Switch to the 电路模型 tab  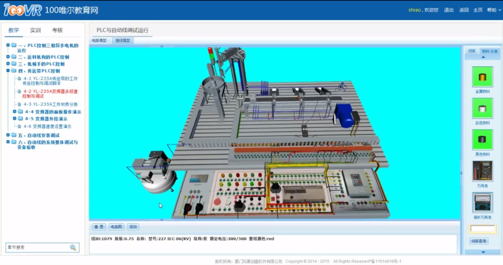[x=99, y=40]
